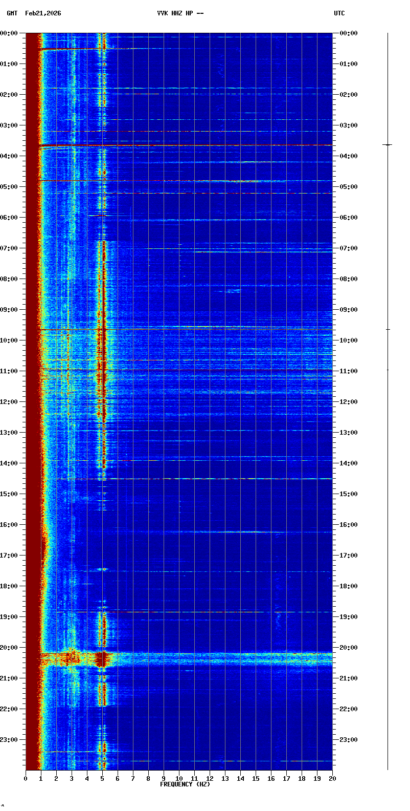This screenshot has width=410, height=811.
Task: Select the 23:00 label on the UTC axis
Action: pos(349,740)
